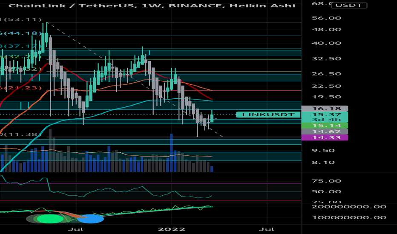Screen dimensions: 397x234
Task: Click the 15.14 green price label
Action: pyautogui.click(x=325, y=126)
